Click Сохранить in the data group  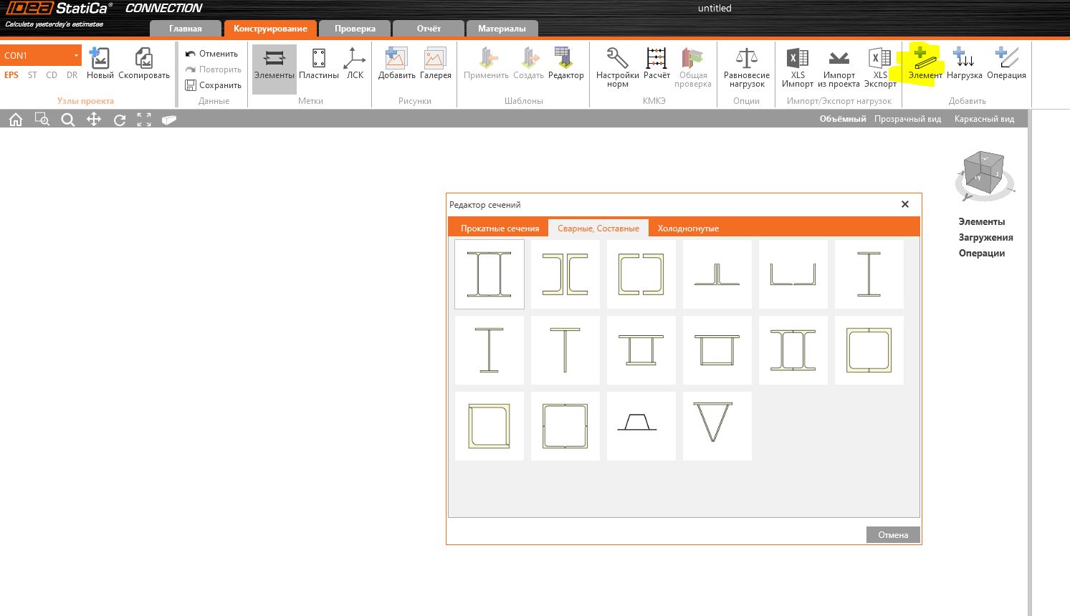214,85
